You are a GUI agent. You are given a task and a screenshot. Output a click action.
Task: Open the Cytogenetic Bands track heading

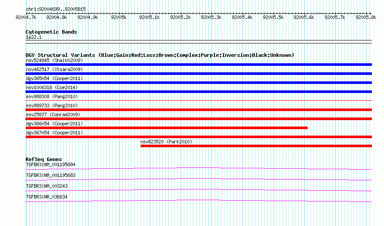[51, 32]
